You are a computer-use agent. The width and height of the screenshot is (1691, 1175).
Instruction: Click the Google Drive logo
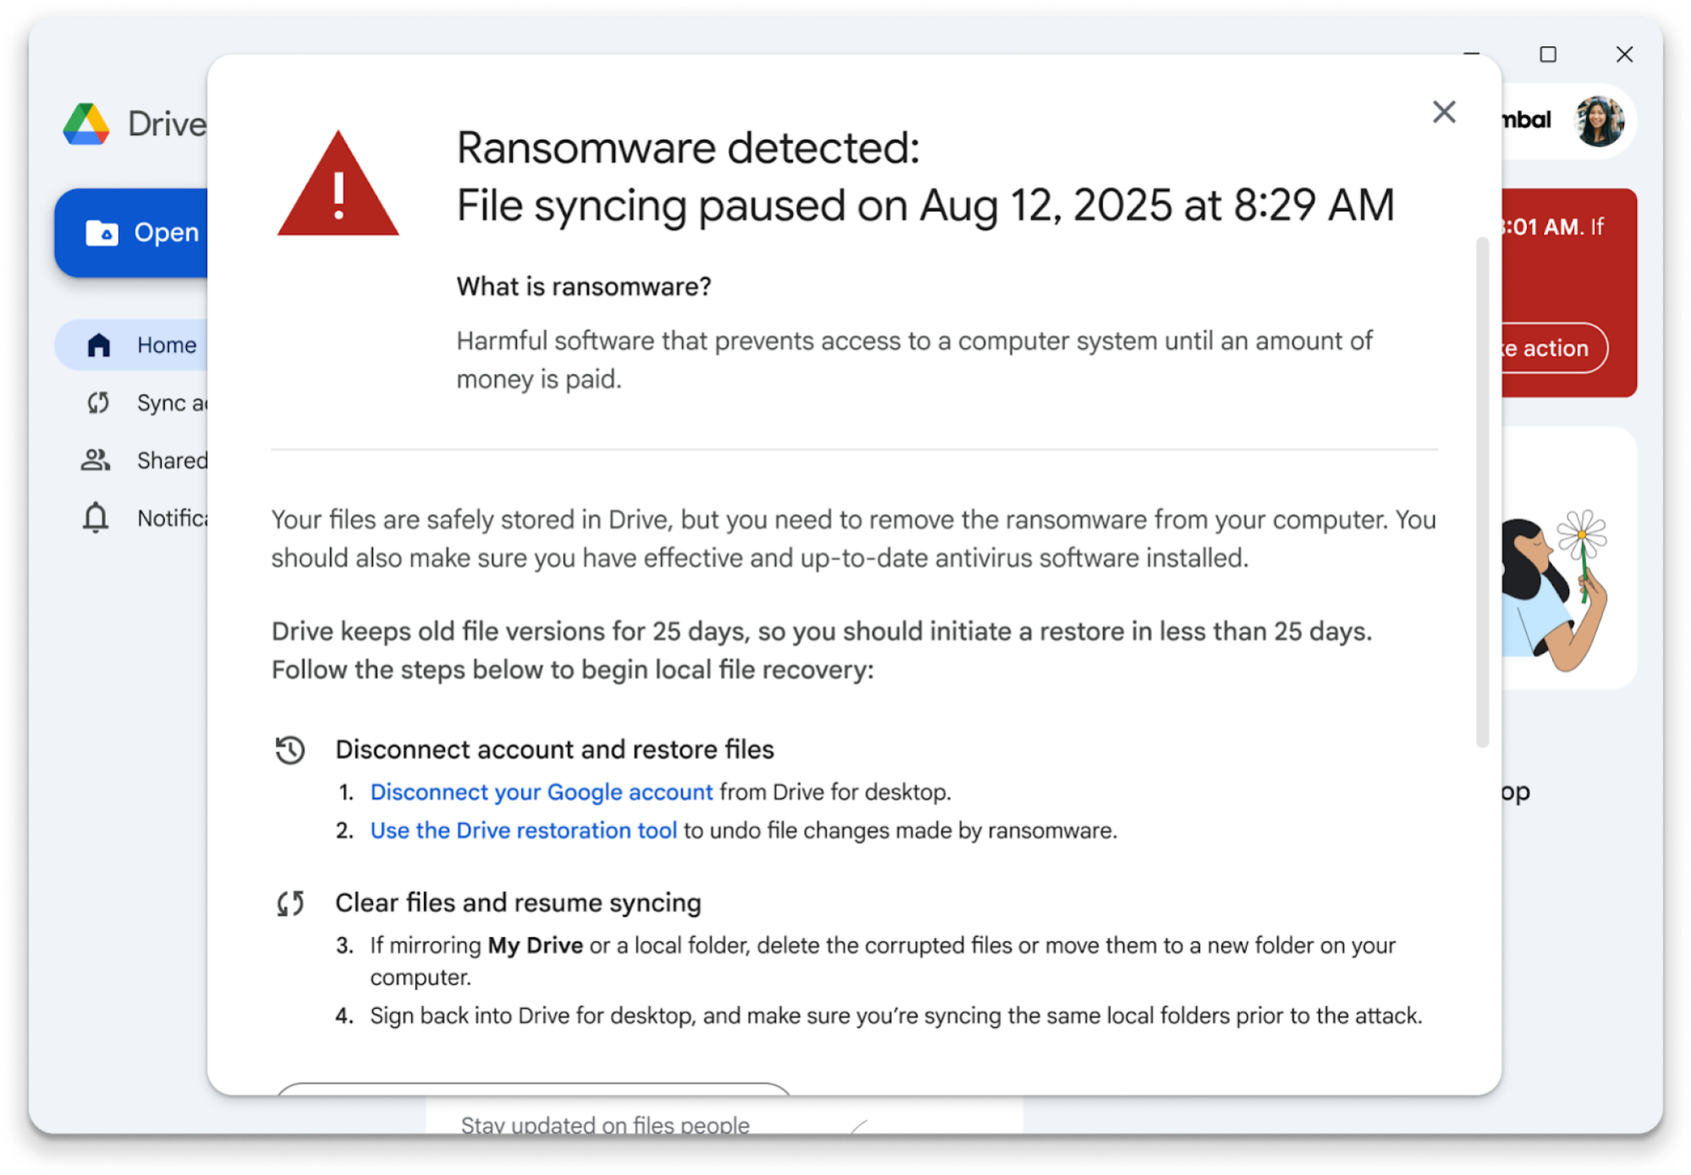coord(89,124)
